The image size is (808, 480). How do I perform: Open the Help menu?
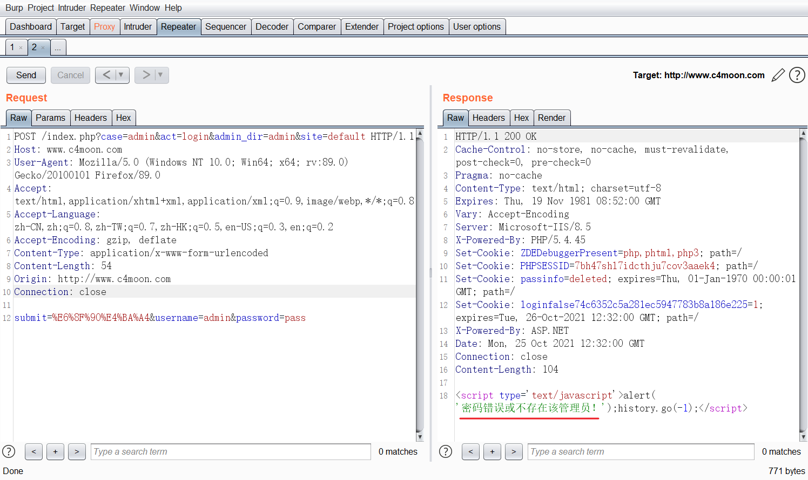173,8
